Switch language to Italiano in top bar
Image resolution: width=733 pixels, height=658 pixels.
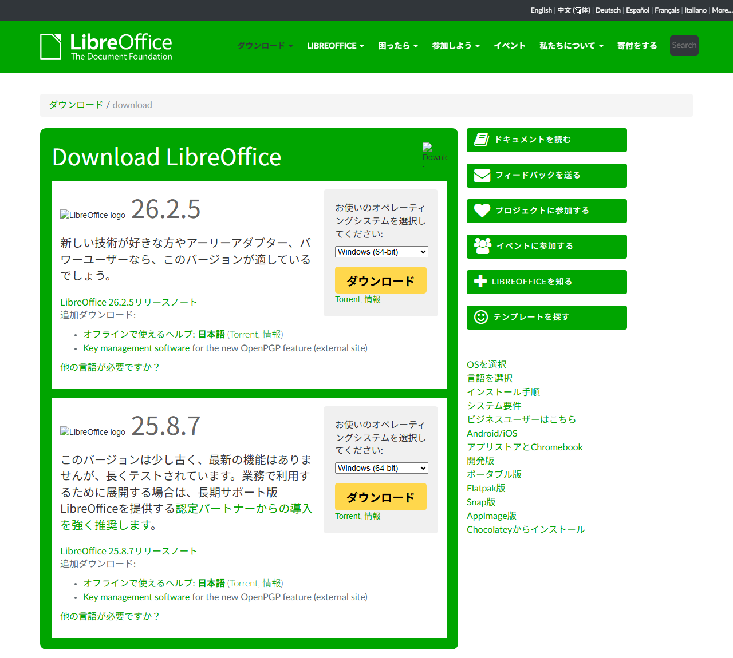click(x=696, y=10)
